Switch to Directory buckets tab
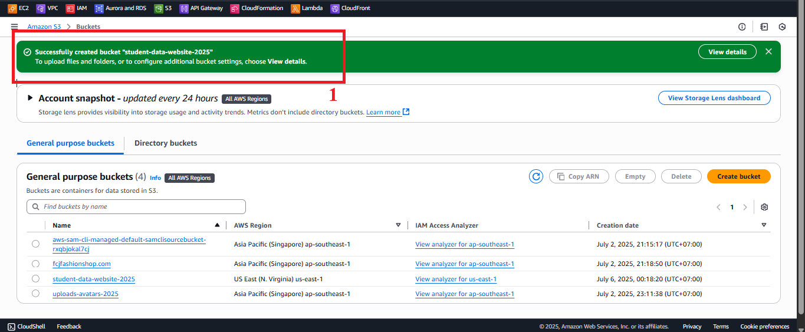This screenshot has height=332, width=805. [166, 143]
